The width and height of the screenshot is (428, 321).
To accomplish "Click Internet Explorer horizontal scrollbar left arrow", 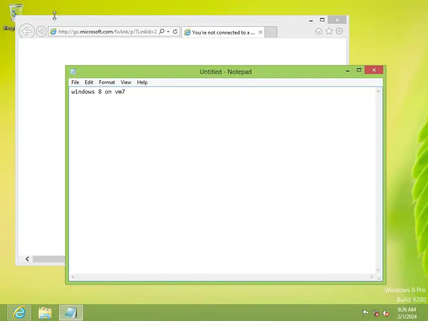I will 27,259.
